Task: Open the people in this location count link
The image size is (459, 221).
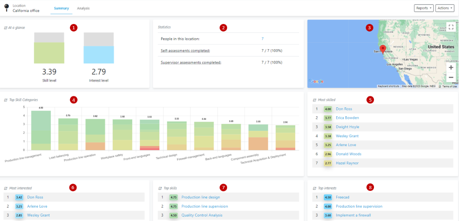Action: pyautogui.click(x=263, y=39)
